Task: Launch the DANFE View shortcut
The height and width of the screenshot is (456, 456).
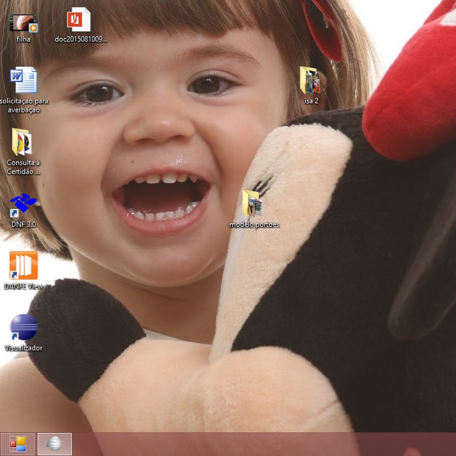Action: [23, 265]
